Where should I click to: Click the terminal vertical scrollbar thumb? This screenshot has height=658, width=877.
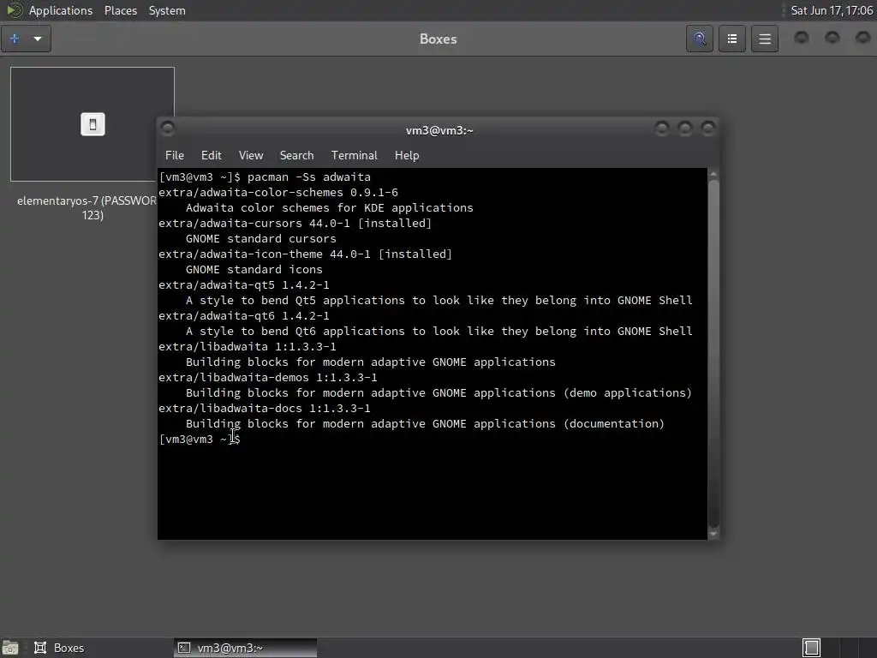click(713, 354)
